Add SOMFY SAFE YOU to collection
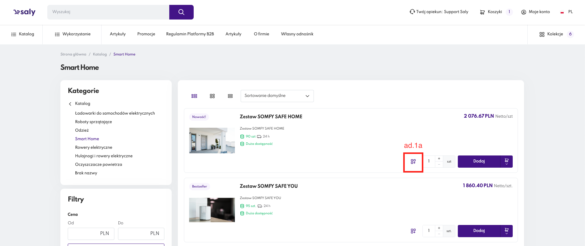This screenshot has width=585, height=246. click(x=413, y=231)
